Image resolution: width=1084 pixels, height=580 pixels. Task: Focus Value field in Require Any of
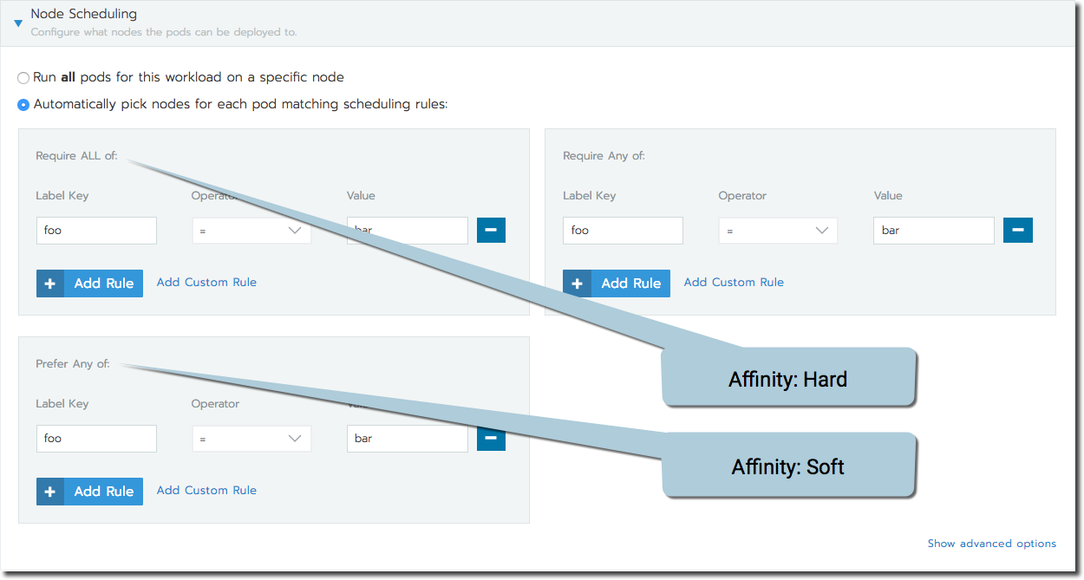click(933, 231)
